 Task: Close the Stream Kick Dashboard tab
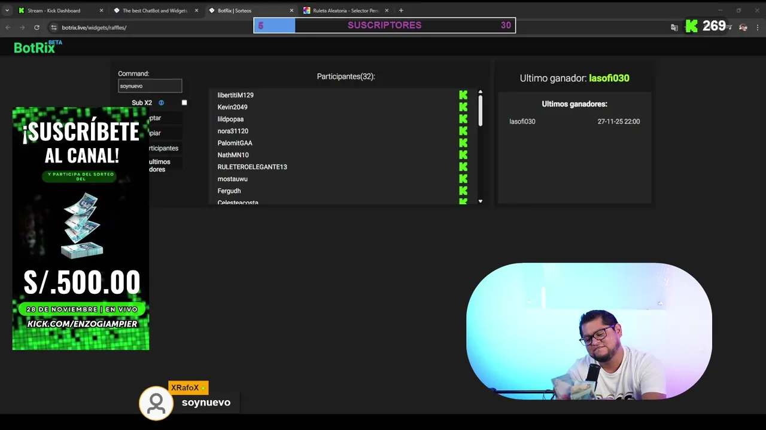pos(101,10)
